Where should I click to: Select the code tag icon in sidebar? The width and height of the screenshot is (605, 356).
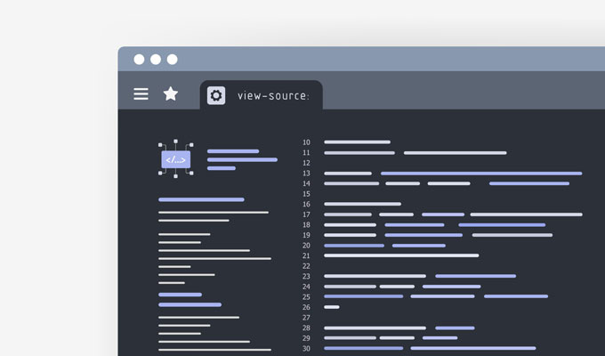coord(175,159)
